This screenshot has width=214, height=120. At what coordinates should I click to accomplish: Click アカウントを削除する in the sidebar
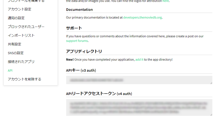pos(24,79)
